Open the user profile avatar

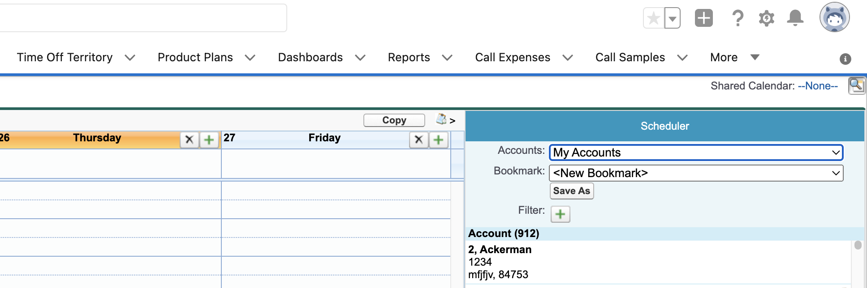pyautogui.click(x=834, y=17)
